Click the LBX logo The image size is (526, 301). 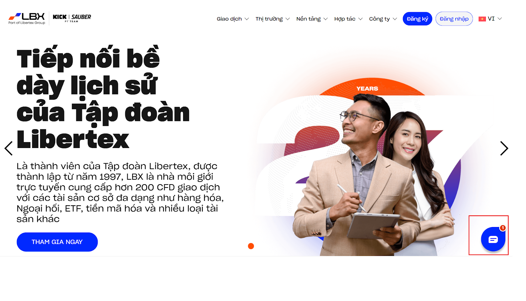click(x=27, y=18)
